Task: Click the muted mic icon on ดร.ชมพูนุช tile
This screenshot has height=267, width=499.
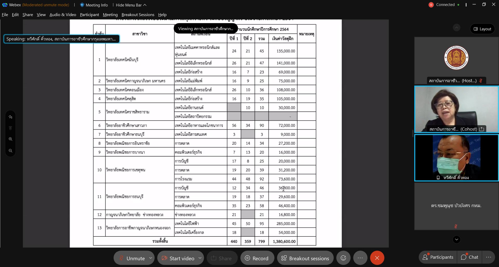Action: 456,226
